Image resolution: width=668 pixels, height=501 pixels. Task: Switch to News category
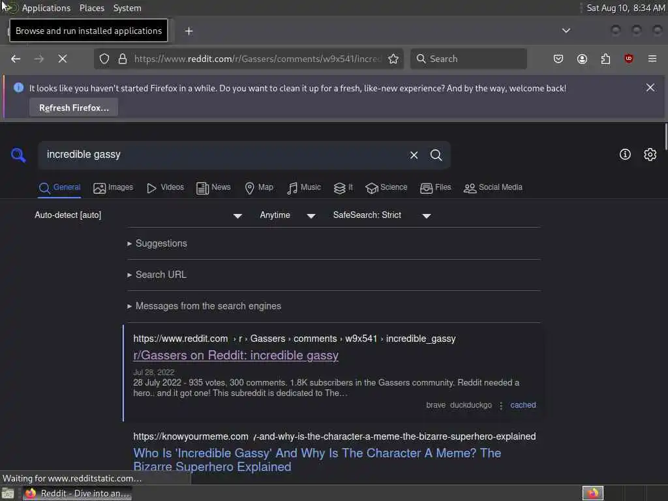213,187
